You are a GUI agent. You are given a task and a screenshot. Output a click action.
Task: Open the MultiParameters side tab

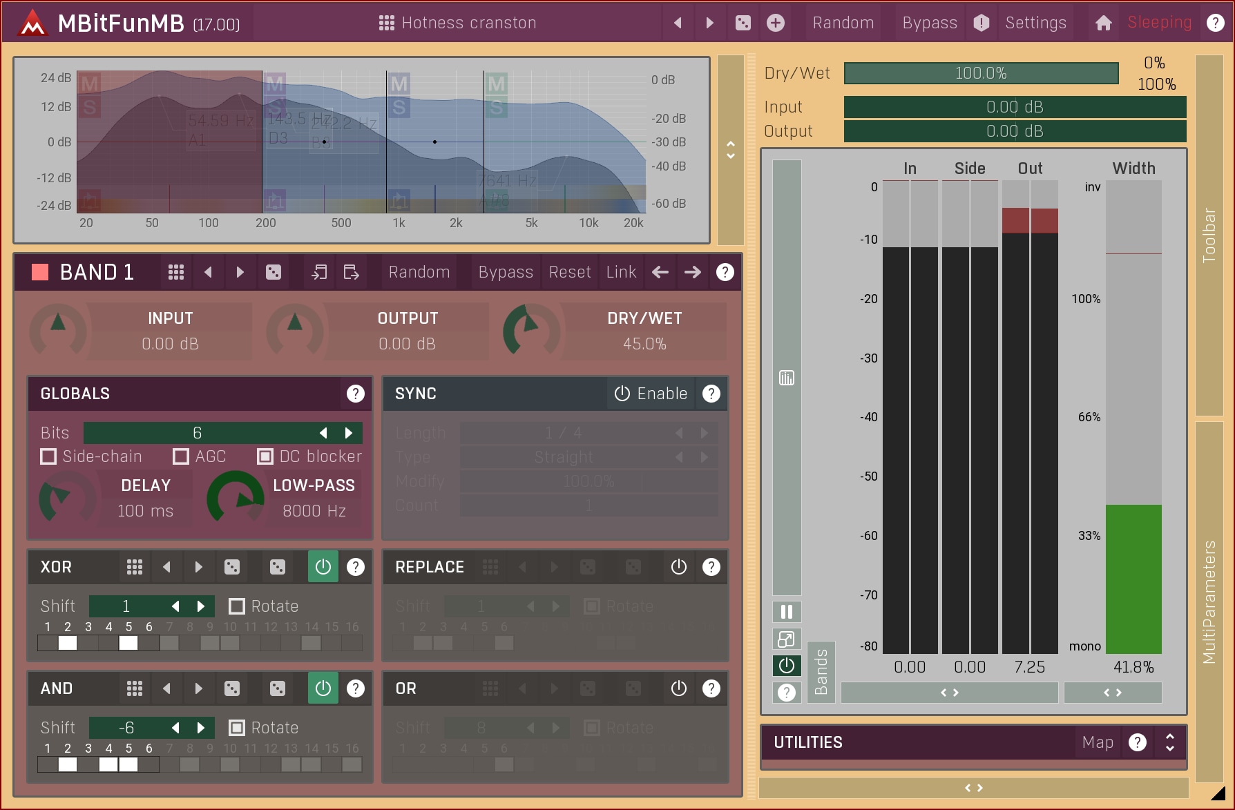tap(1209, 601)
